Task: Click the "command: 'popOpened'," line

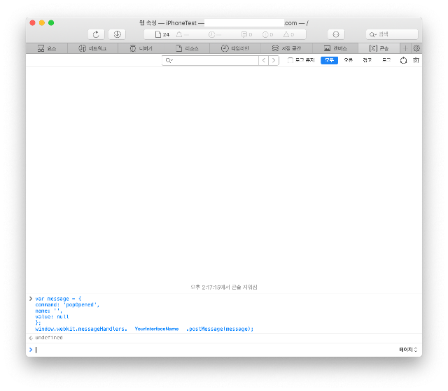Action: tap(67, 305)
